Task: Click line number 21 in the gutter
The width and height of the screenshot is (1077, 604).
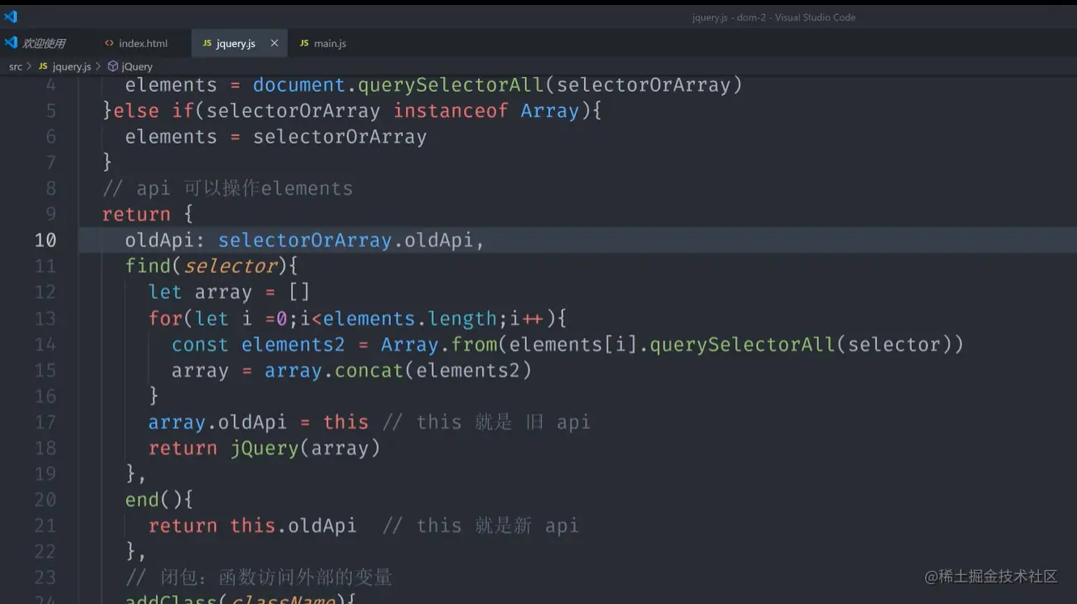Action: [46, 525]
